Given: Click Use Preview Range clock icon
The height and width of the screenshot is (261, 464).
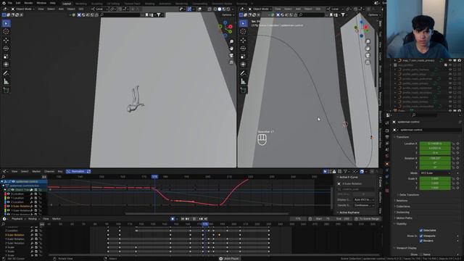Looking at the screenshot, I should (310, 219).
